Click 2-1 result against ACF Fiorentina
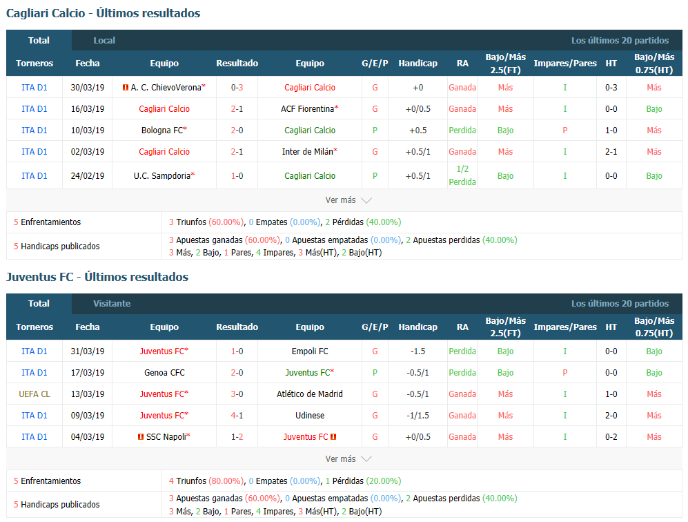Viewport: 688px width, 522px height. point(237,109)
